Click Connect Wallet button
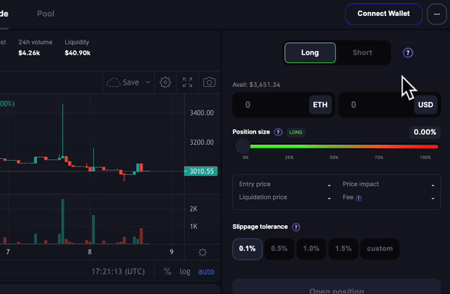450x294 pixels. point(383,13)
